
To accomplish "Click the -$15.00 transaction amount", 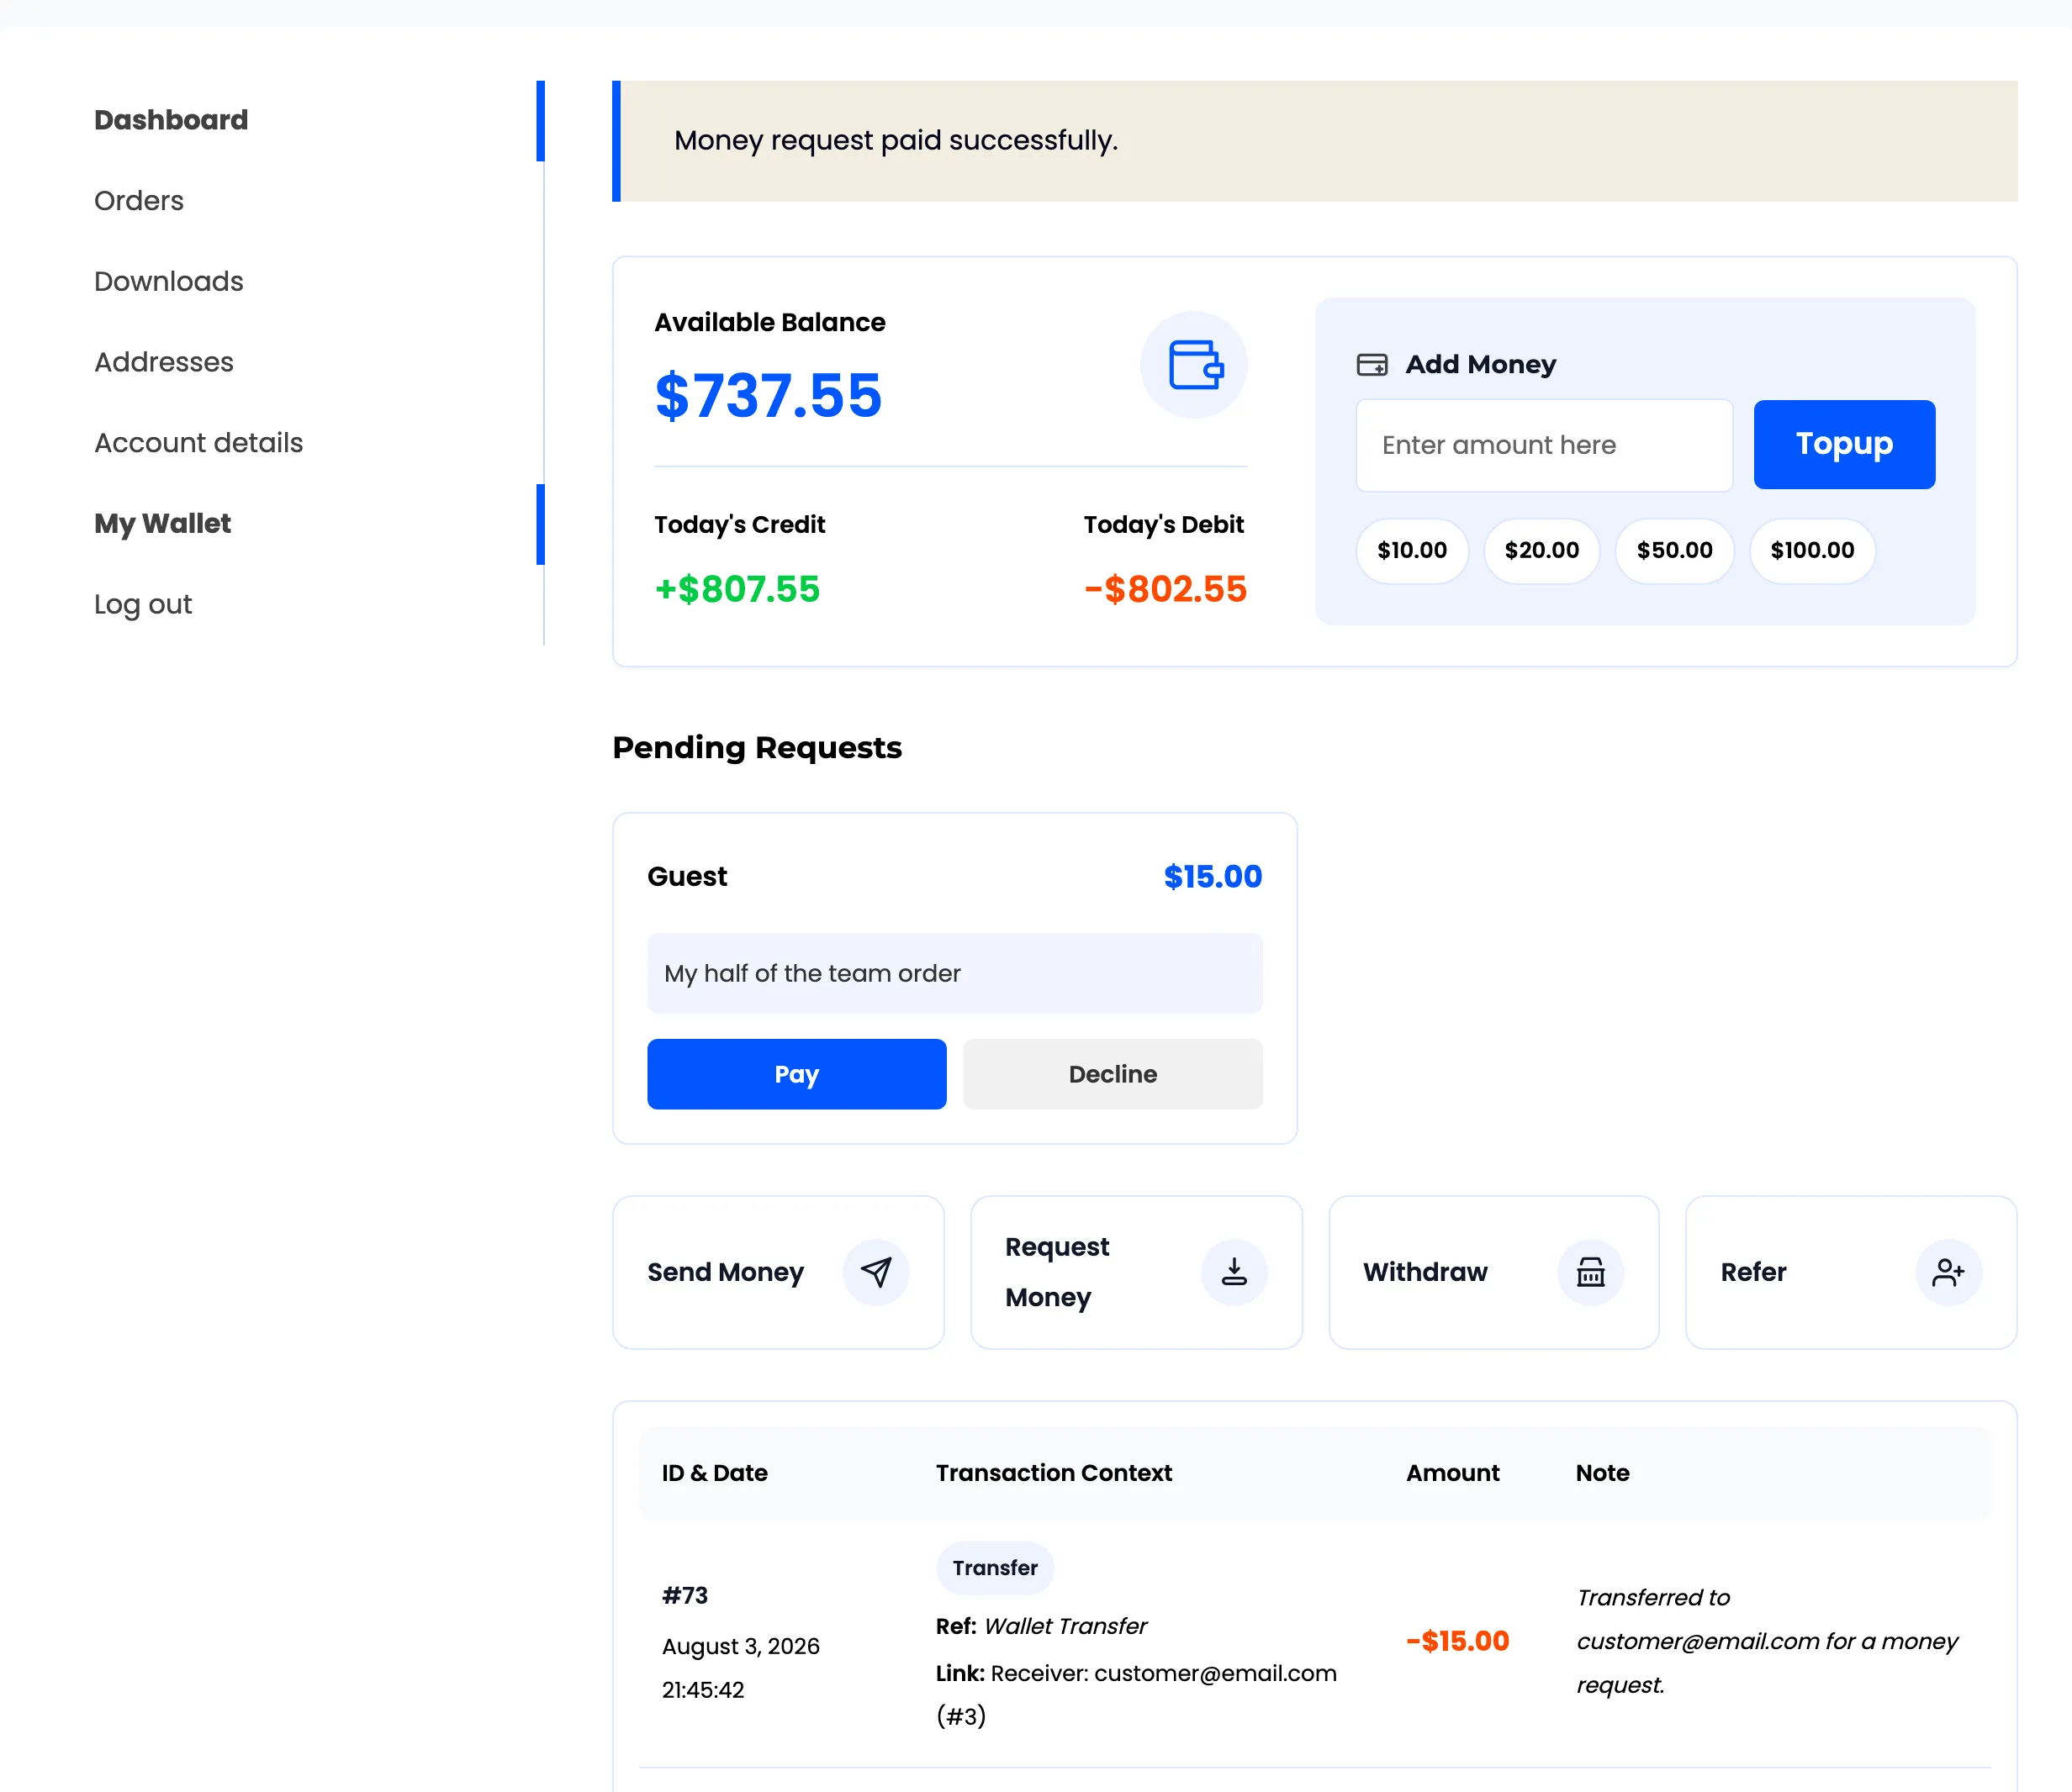I will pos(1457,1641).
